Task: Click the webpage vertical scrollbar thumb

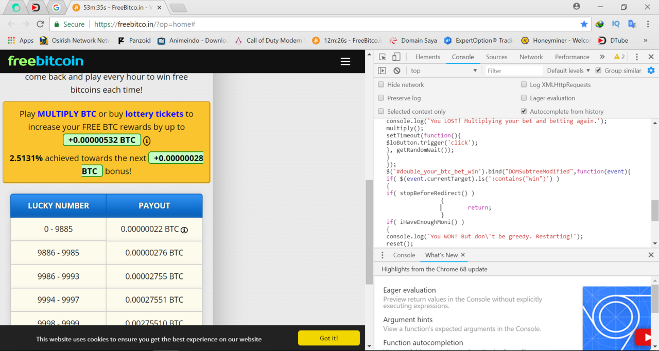Action: pyautogui.click(x=369, y=232)
